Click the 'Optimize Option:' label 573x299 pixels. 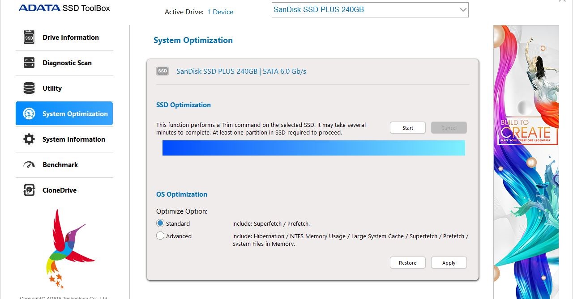182,211
